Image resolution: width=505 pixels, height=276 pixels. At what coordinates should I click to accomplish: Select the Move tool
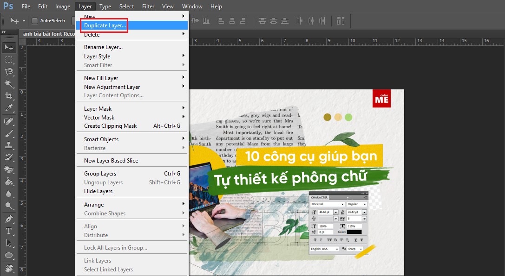(8, 47)
